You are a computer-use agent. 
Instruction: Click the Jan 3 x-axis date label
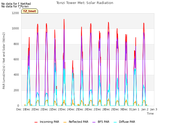pyautogui.click(x=154, y=109)
